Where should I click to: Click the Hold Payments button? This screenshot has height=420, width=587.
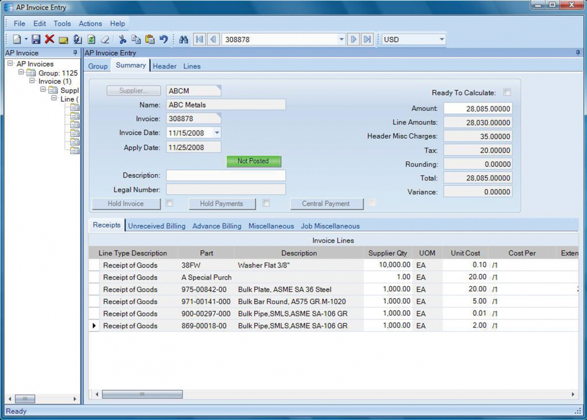221,203
